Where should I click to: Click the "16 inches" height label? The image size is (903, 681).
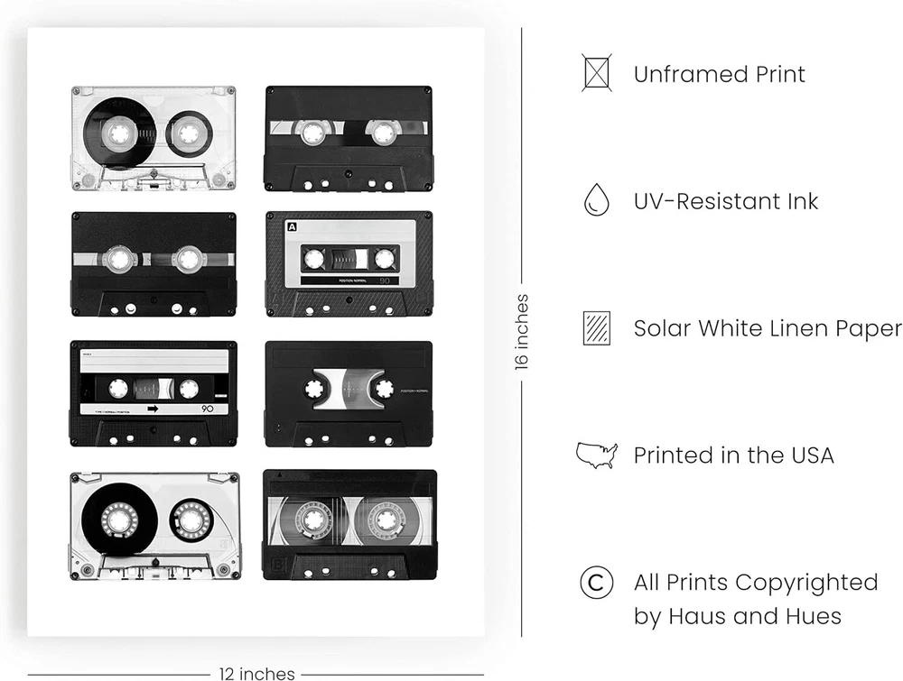pos(523,331)
